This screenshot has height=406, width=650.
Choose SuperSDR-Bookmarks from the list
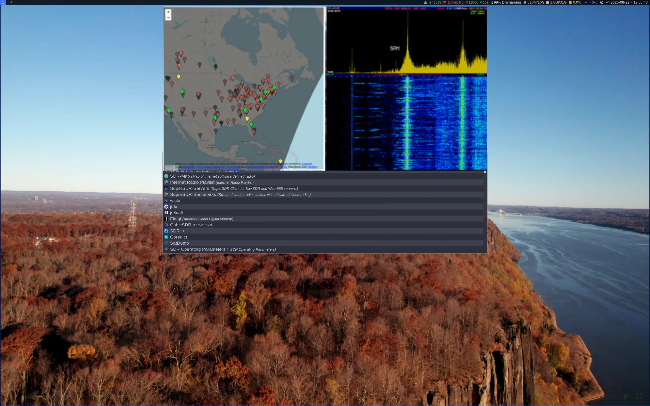click(193, 194)
